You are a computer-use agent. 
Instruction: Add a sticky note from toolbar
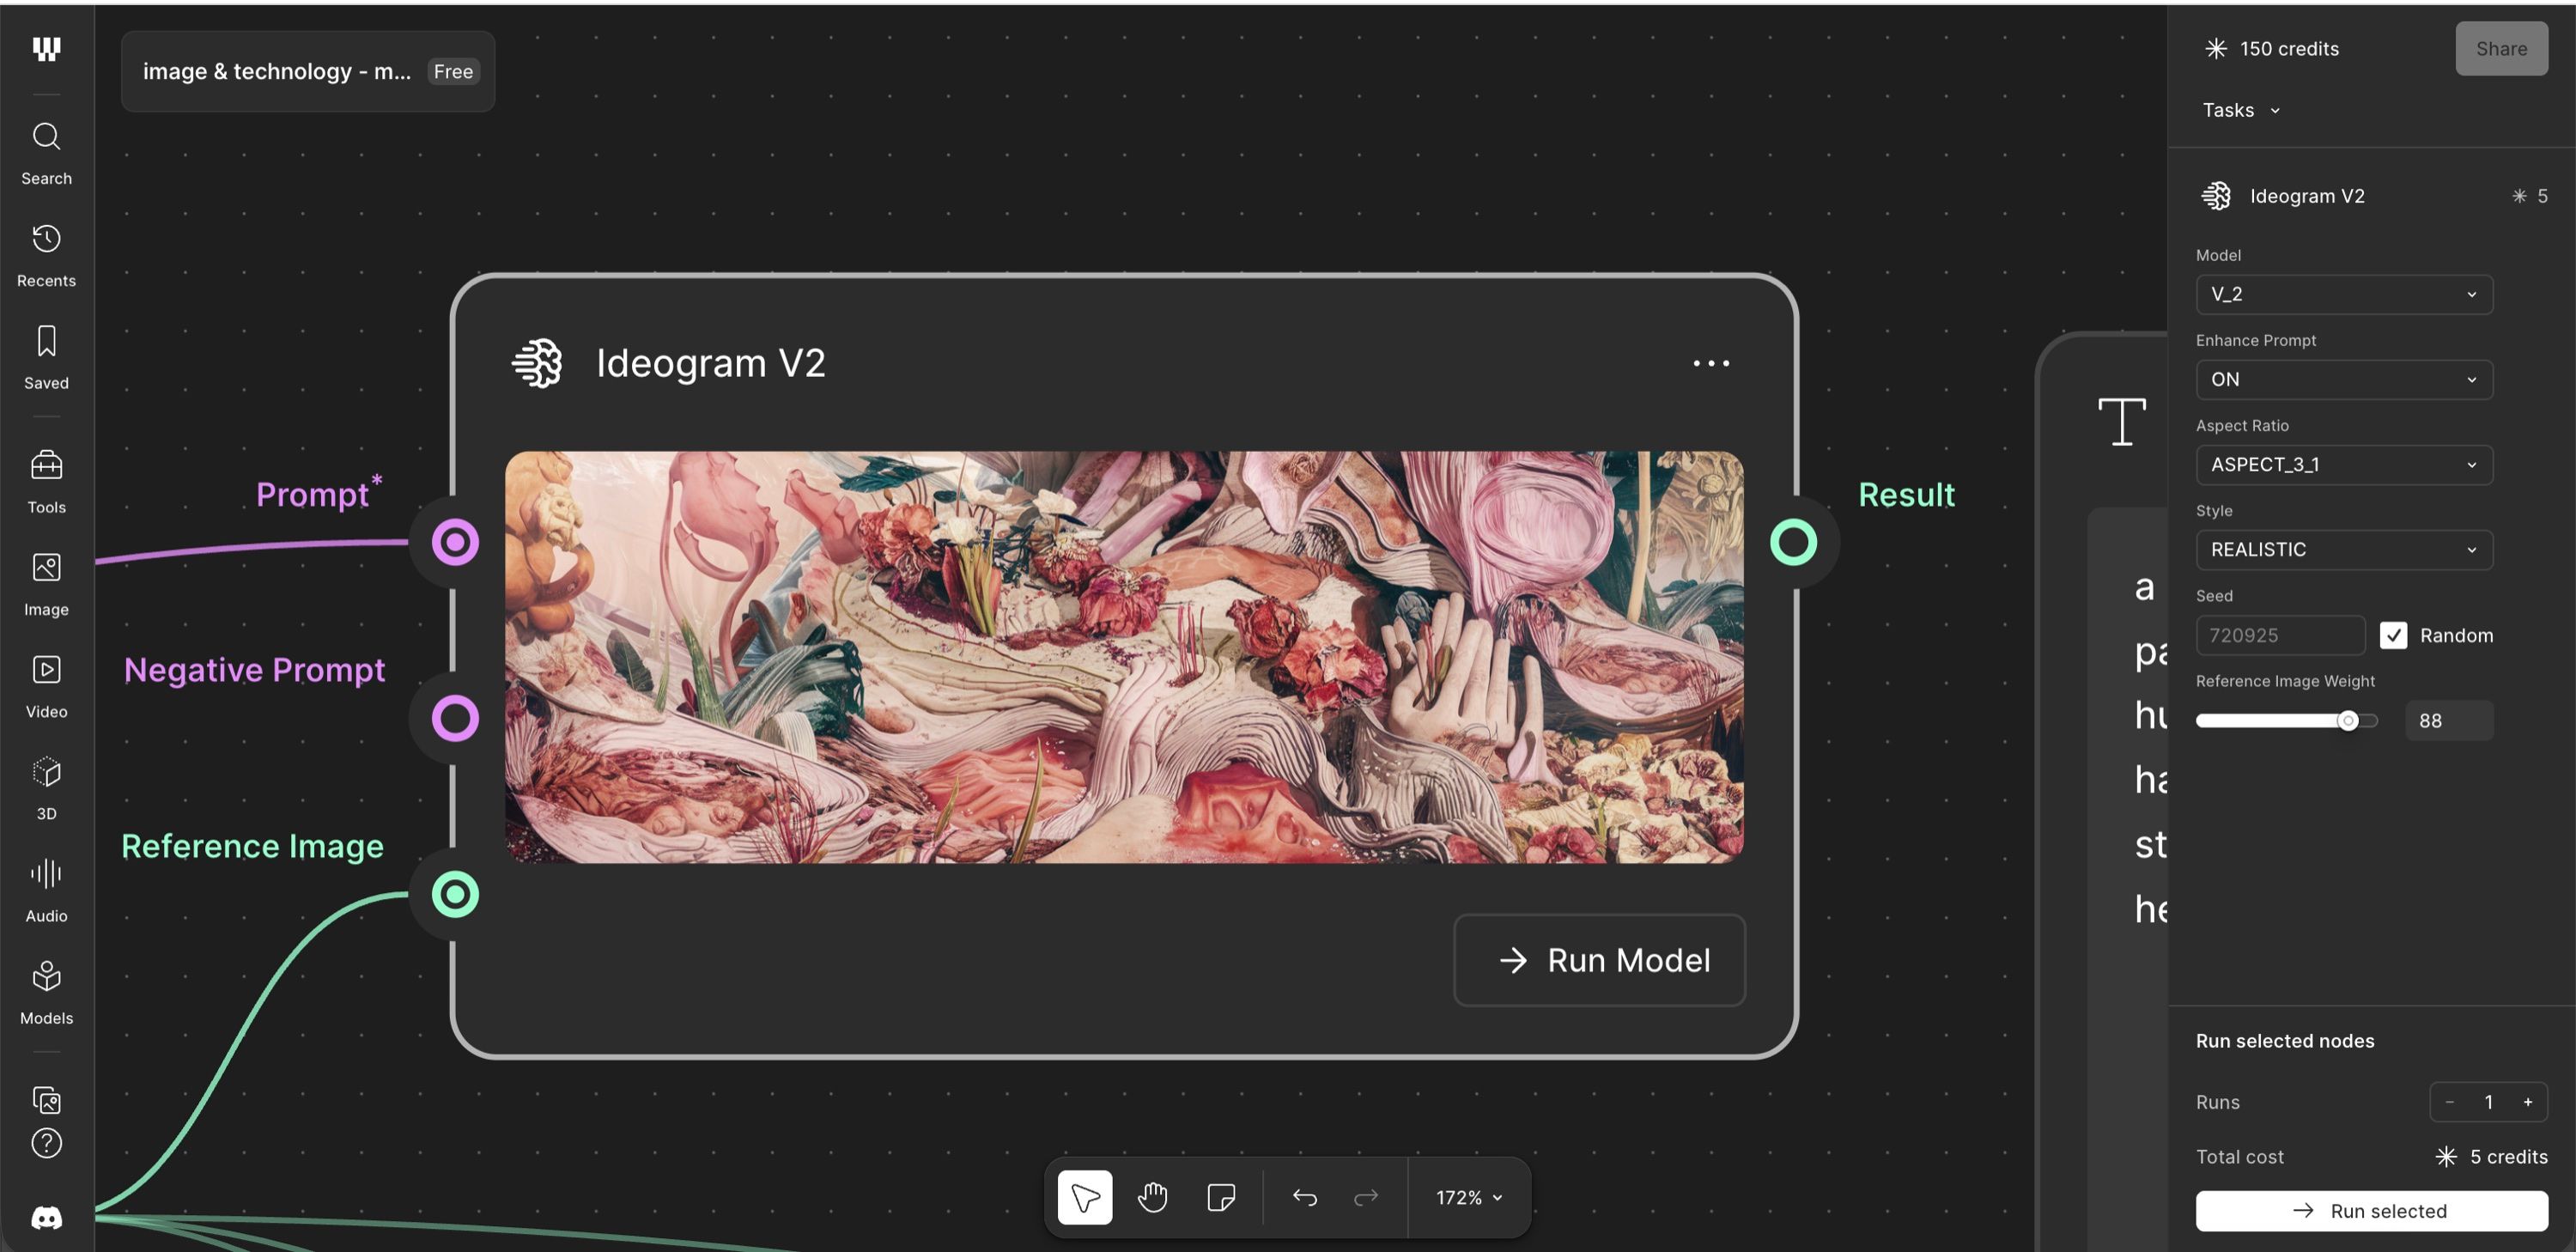click(x=1220, y=1197)
